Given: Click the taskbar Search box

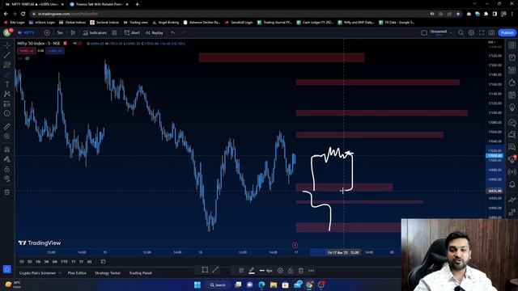Looking at the screenshot, I should 218,285.
